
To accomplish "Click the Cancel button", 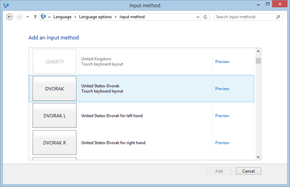I will click(x=248, y=171).
